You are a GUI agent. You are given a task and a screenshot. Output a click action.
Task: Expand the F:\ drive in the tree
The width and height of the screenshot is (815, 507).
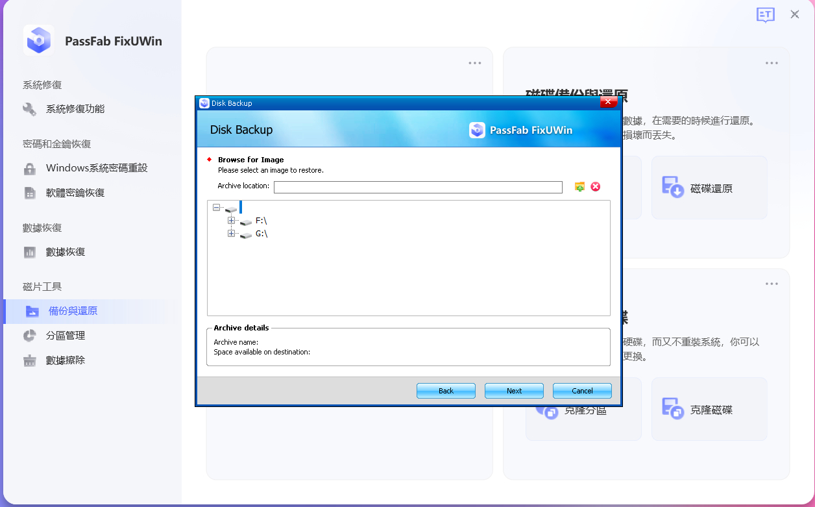[x=232, y=221]
